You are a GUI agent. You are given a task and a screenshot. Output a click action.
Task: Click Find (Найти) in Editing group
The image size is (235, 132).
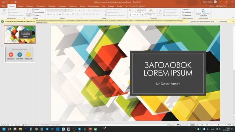[x=185, y=10]
